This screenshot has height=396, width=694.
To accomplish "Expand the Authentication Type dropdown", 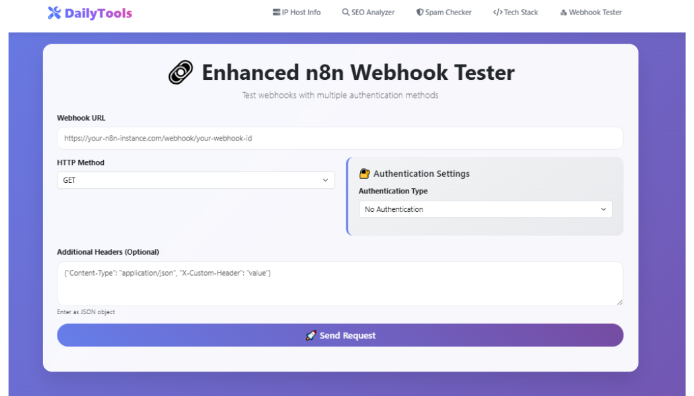I will 486,209.
